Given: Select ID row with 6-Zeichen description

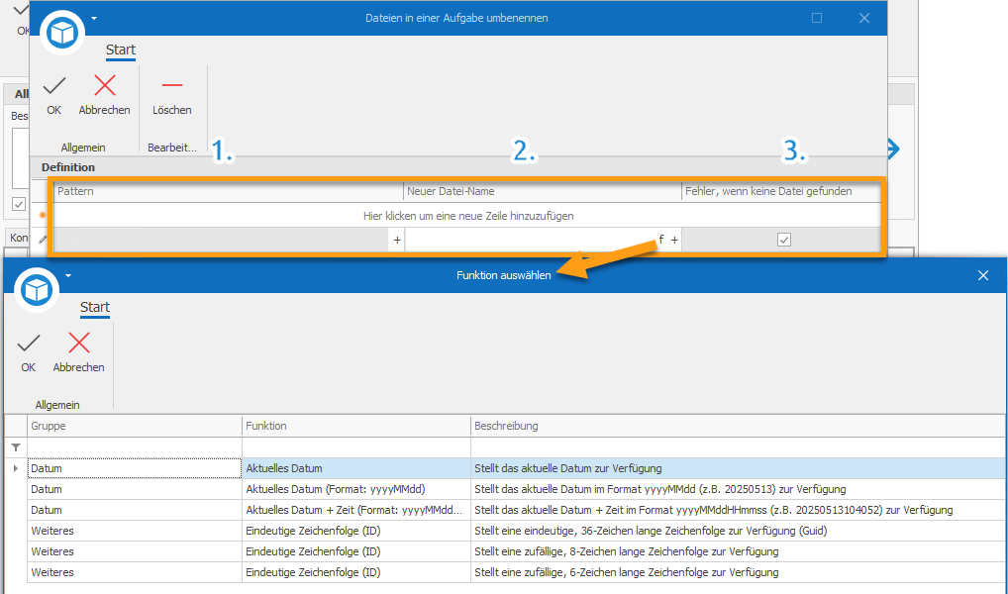Looking at the screenshot, I should (x=356, y=572).
